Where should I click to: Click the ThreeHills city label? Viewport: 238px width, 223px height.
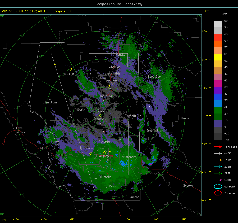[x=133, y=116]
